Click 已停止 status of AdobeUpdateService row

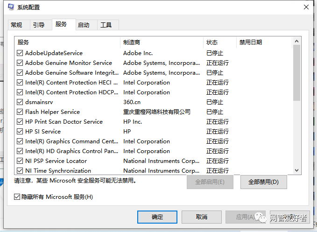(x=215, y=53)
